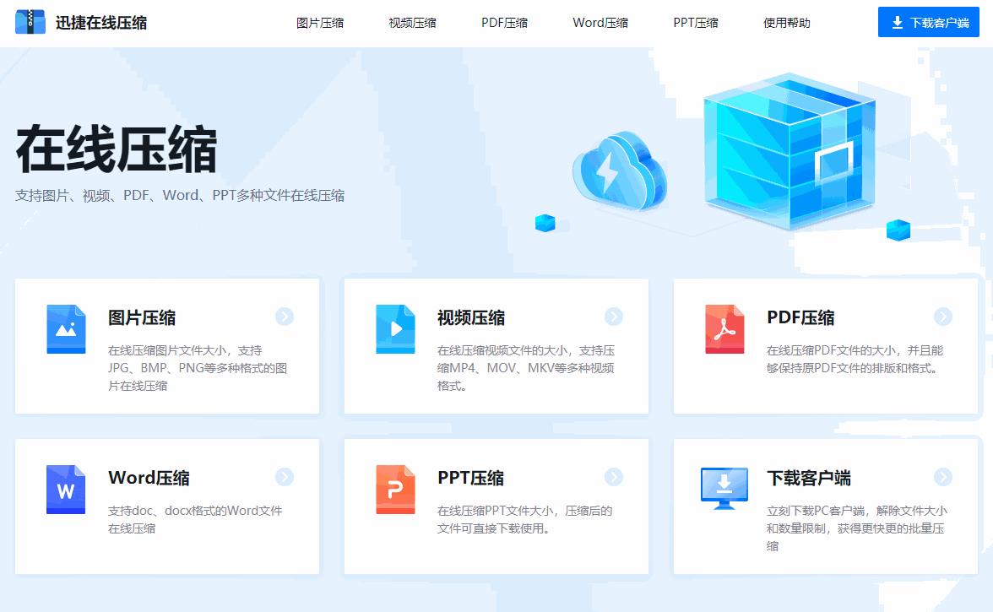Image resolution: width=993 pixels, height=612 pixels.
Task: Click the large 在线压缩 hero heading
Action: click(117, 149)
